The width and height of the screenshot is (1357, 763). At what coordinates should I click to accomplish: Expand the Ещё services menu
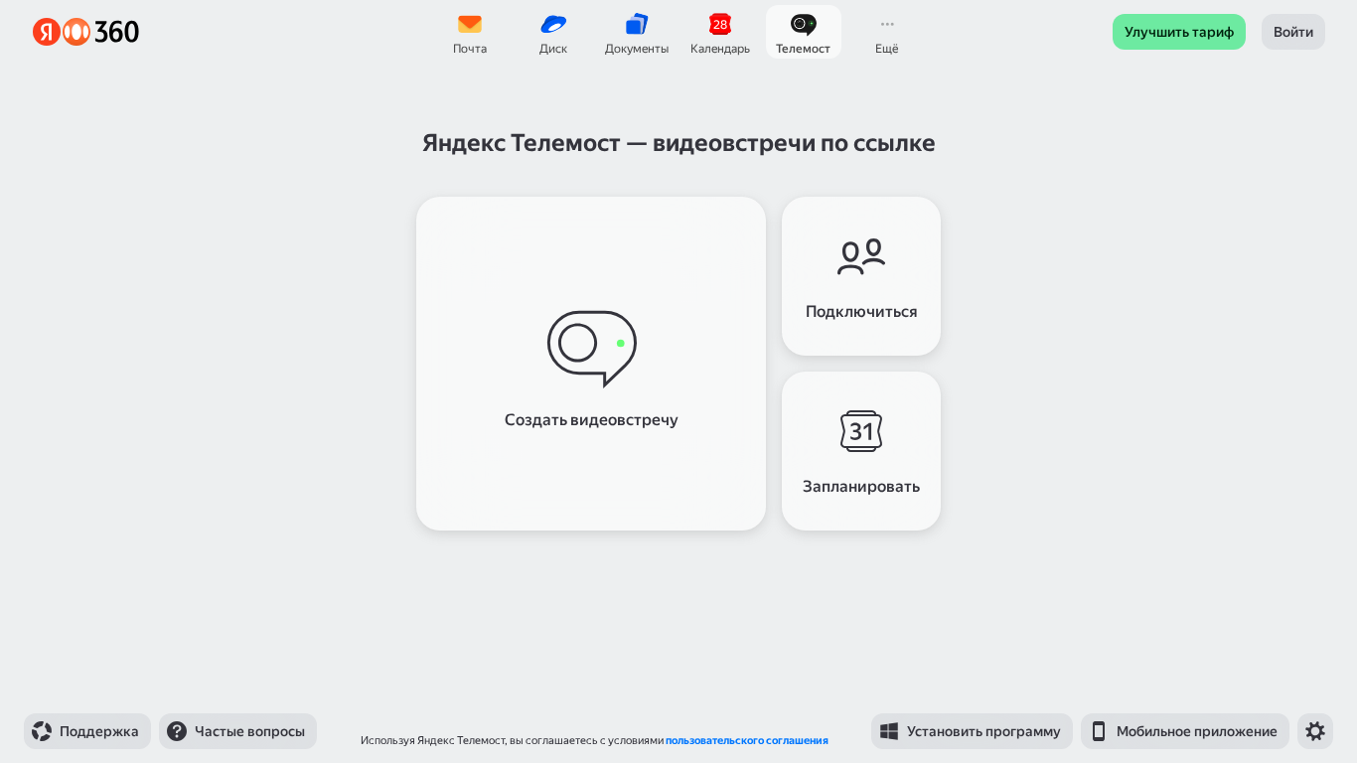[887, 33]
